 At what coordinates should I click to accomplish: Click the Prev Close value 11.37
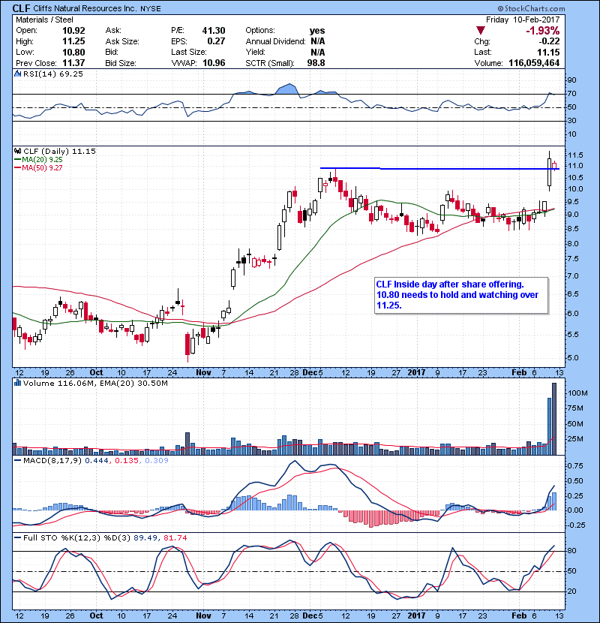click(73, 63)
